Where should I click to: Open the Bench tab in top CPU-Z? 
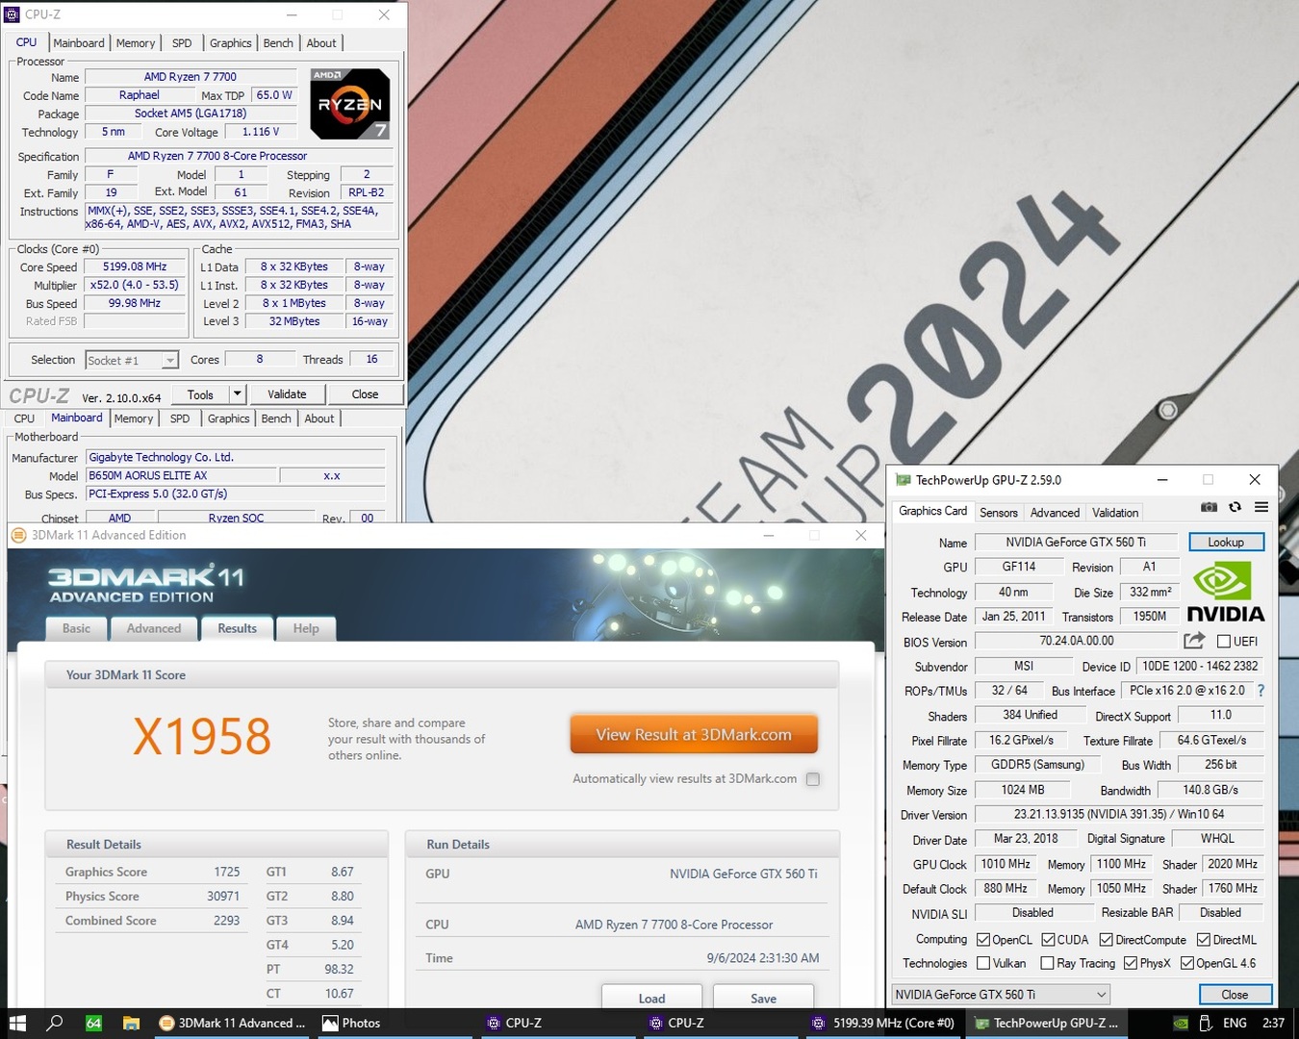point(278,43)
